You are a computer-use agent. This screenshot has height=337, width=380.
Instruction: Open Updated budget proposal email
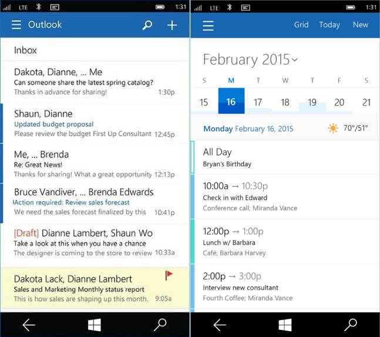[x=95, y=123]
